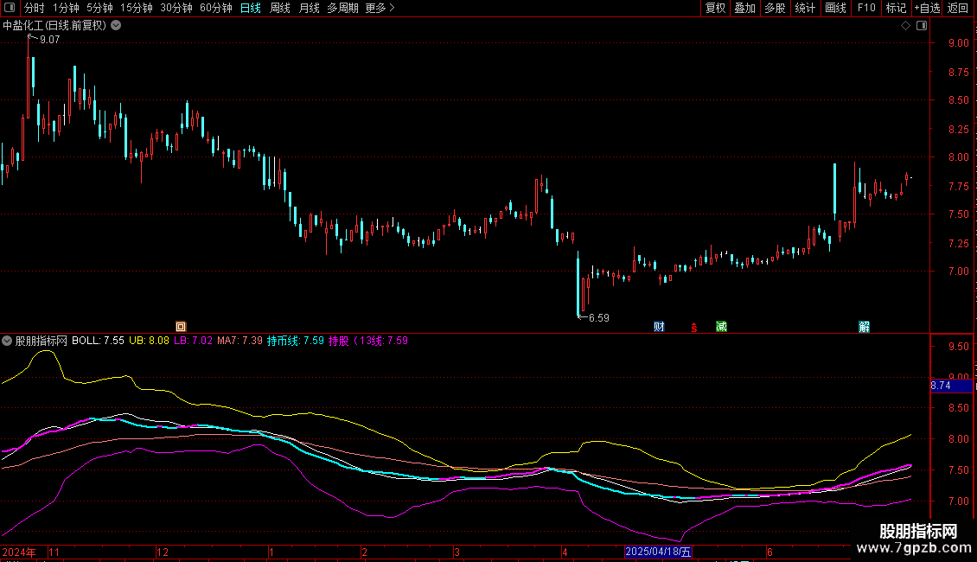Click the 9.07 high price label

50,40
